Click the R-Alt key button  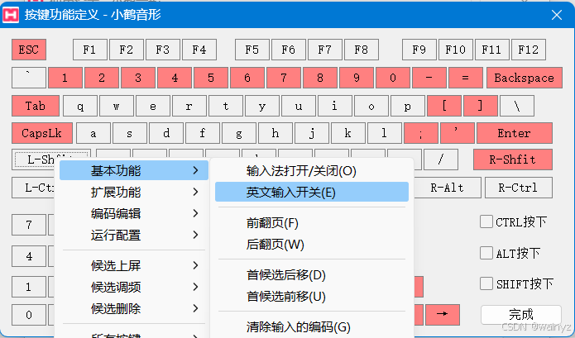pos(447,188)
